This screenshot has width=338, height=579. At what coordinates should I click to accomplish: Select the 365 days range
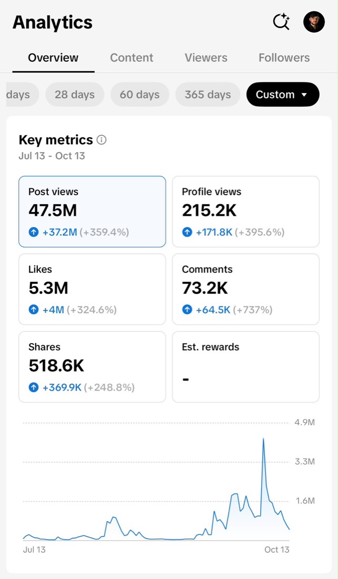tap(207, 95)
